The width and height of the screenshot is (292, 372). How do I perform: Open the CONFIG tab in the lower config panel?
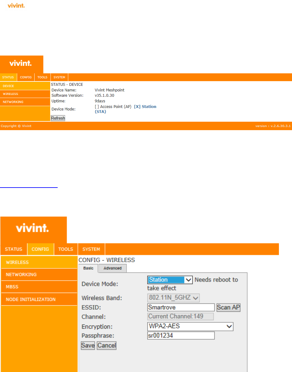click(x=40, y=249)
